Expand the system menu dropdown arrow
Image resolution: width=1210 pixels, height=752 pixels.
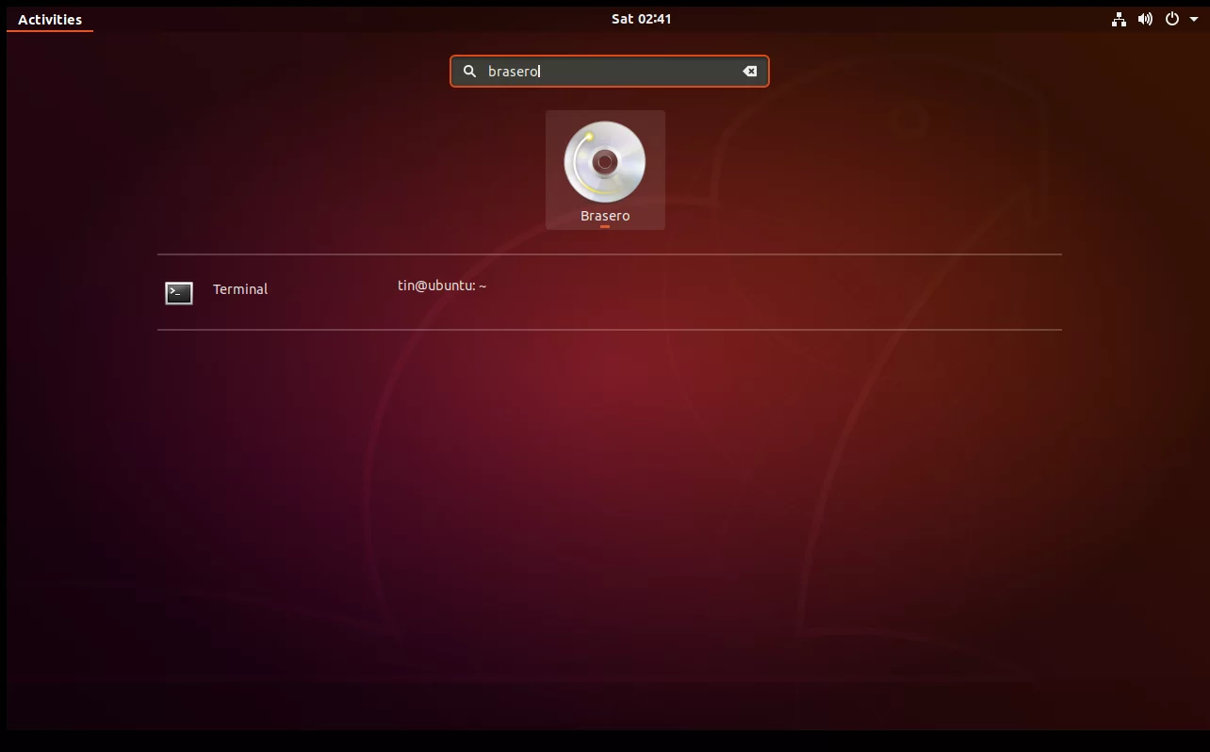(1194, 19)
